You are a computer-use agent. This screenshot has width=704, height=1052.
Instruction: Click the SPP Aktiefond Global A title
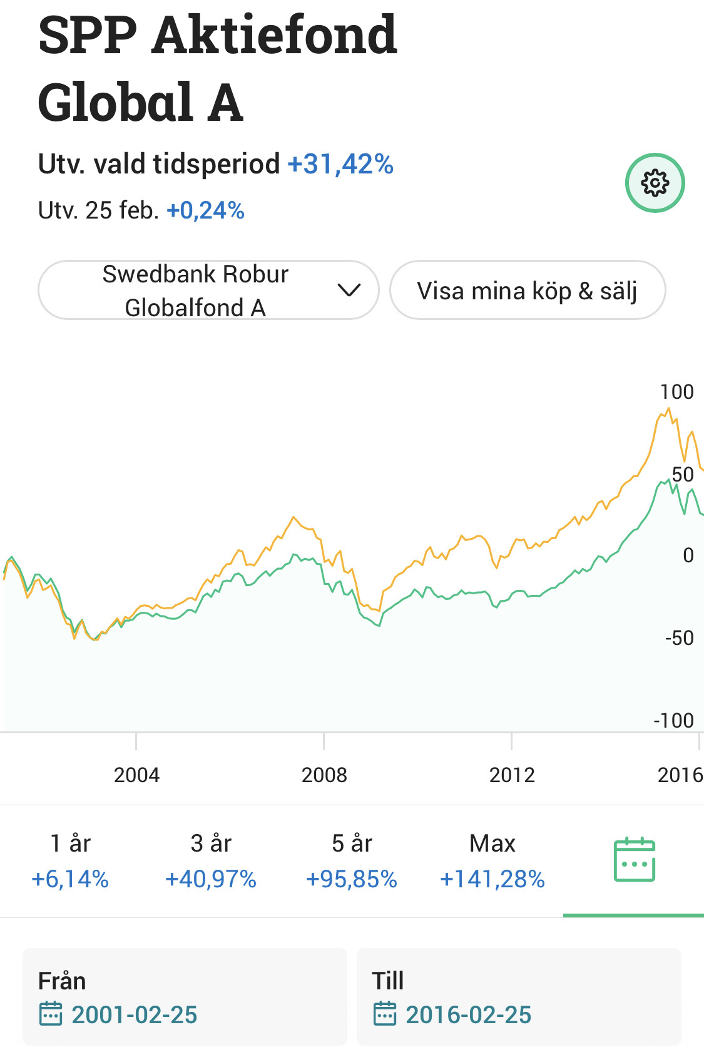click(x=217, y=68)
